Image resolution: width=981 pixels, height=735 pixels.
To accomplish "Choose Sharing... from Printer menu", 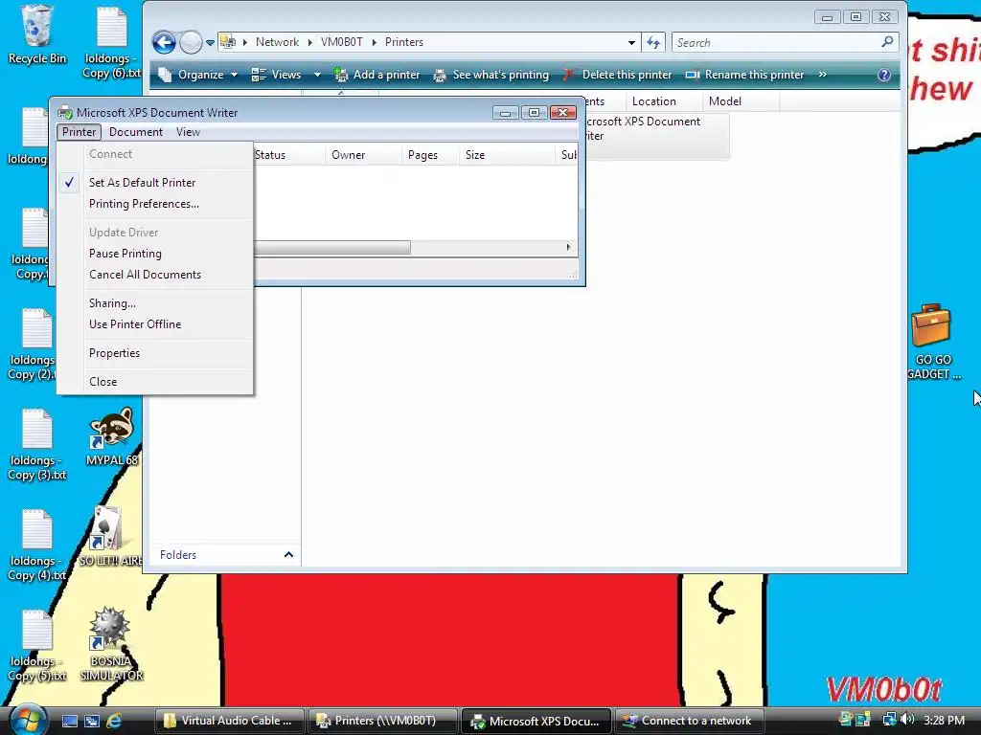I will 155,303.
